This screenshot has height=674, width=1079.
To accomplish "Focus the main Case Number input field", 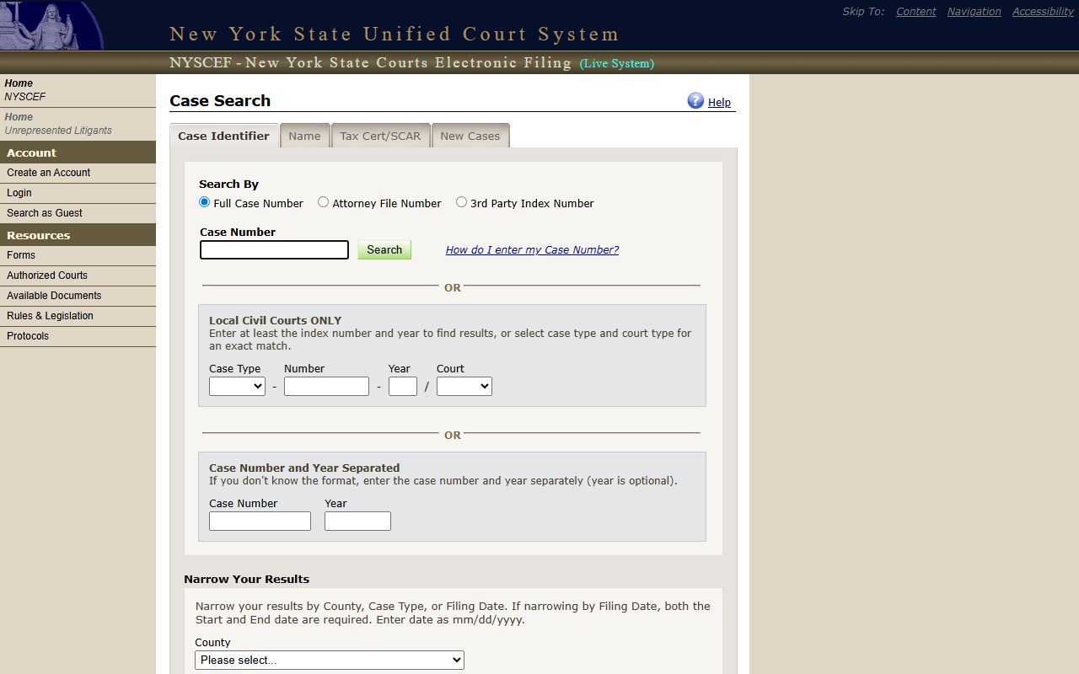I will [274, 249].
